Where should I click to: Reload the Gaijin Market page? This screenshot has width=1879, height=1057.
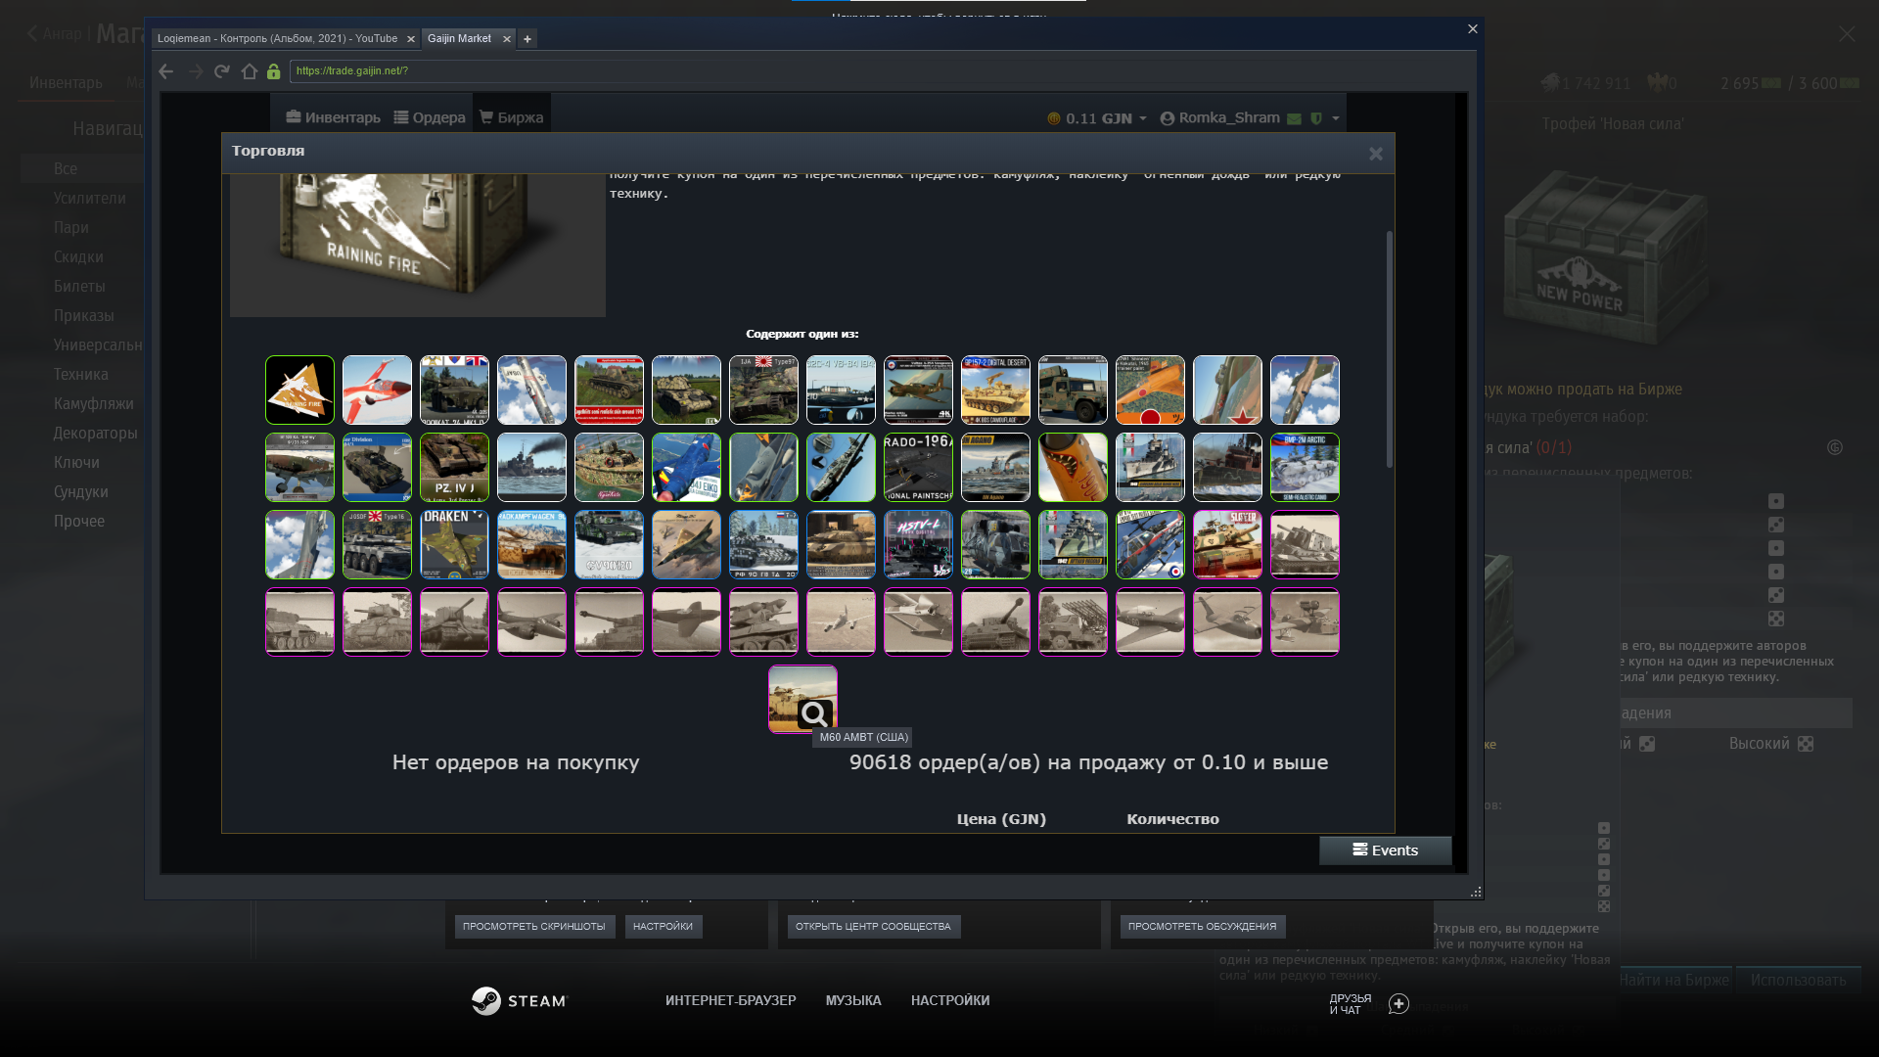click(x=222, y=71)
